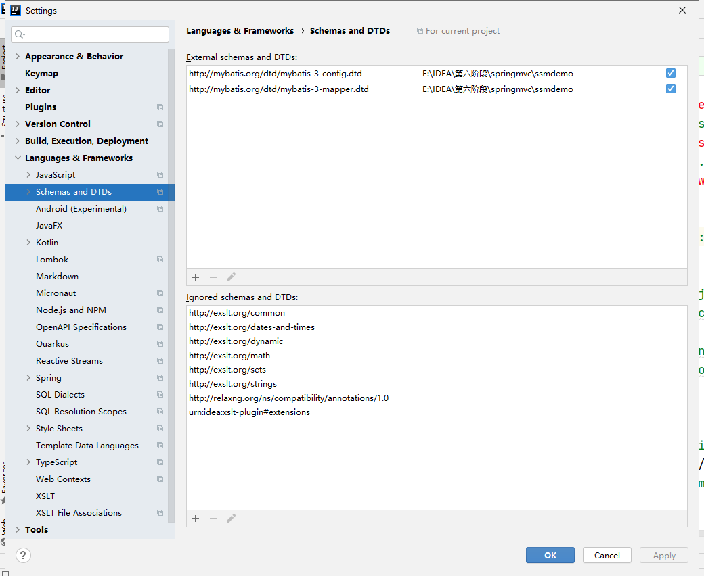Expand the Editor section

click(x=18, y=90)
